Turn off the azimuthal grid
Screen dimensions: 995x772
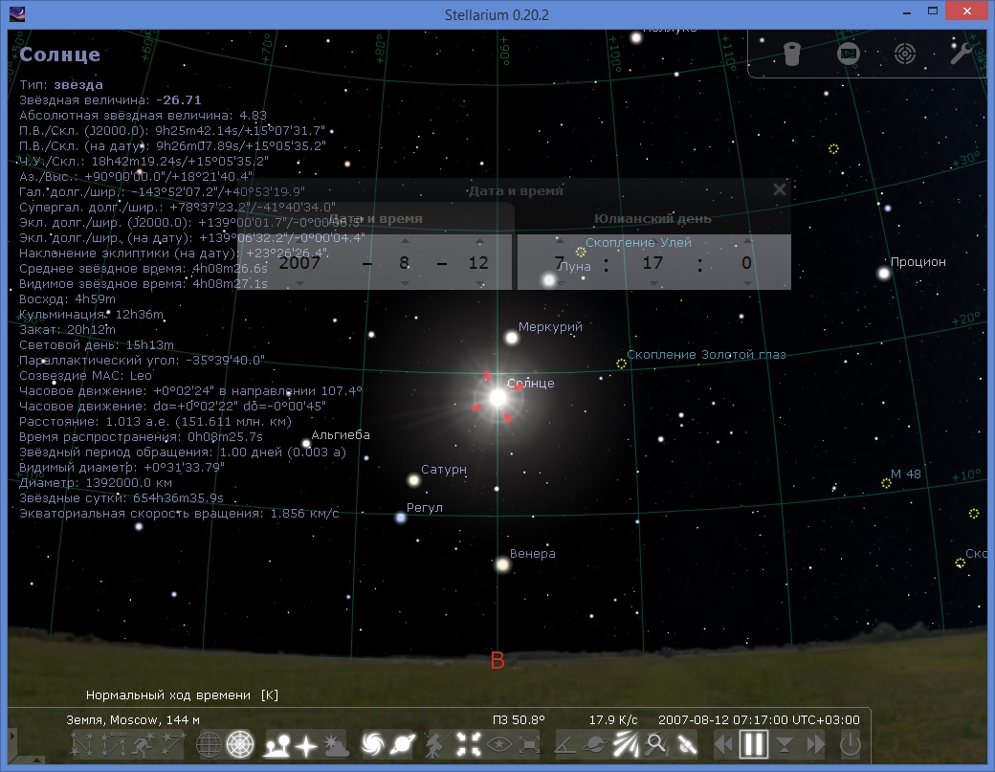tap(239, 743)
